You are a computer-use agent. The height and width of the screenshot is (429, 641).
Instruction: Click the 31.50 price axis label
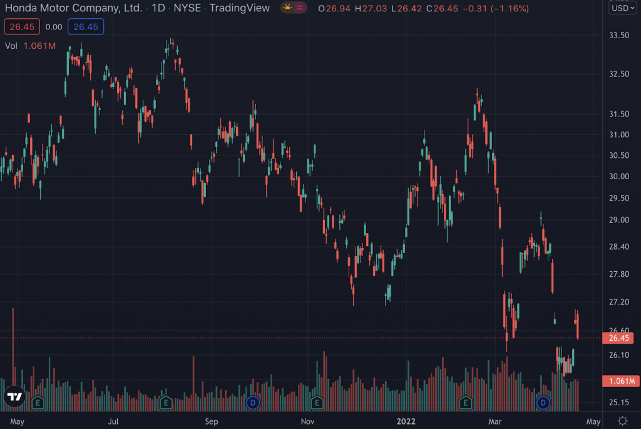coord(619,114)
